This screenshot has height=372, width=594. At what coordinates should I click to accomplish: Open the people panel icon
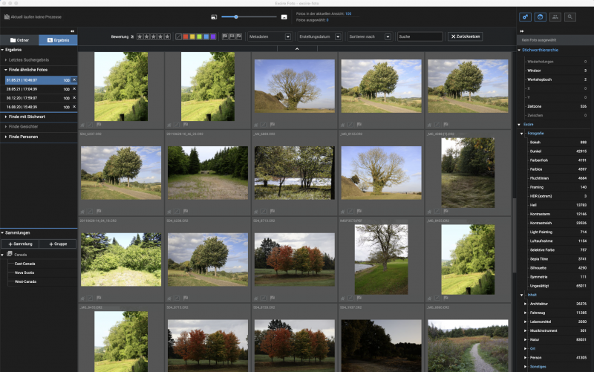(555, 17)
